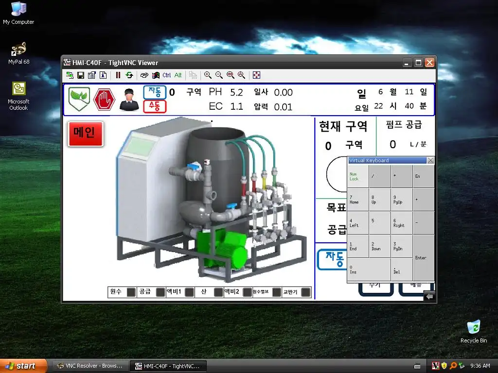498x373 pixels.
Task: Show connection info icon
Action: point(103,75)
